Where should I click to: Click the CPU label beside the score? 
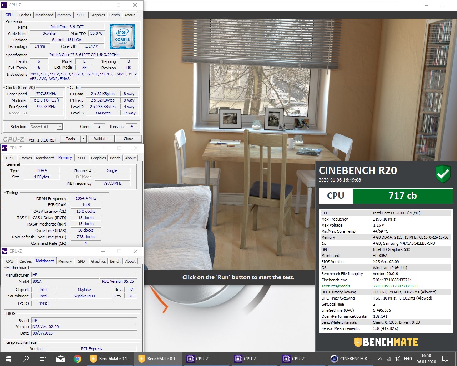[336, 196]
